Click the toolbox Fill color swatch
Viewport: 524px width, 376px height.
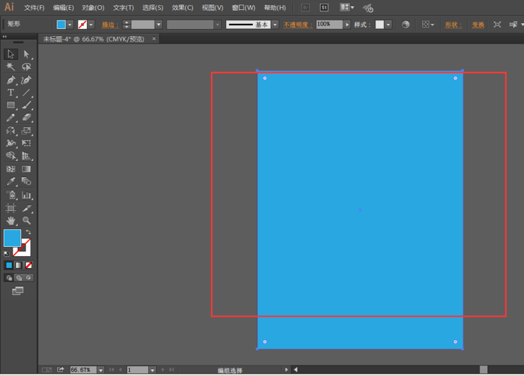click(x=13, y=238)
